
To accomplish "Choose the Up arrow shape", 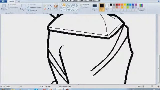I will (x=77, y=7).
